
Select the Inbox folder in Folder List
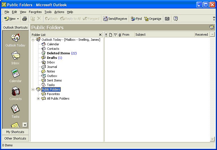coord(51,62)
